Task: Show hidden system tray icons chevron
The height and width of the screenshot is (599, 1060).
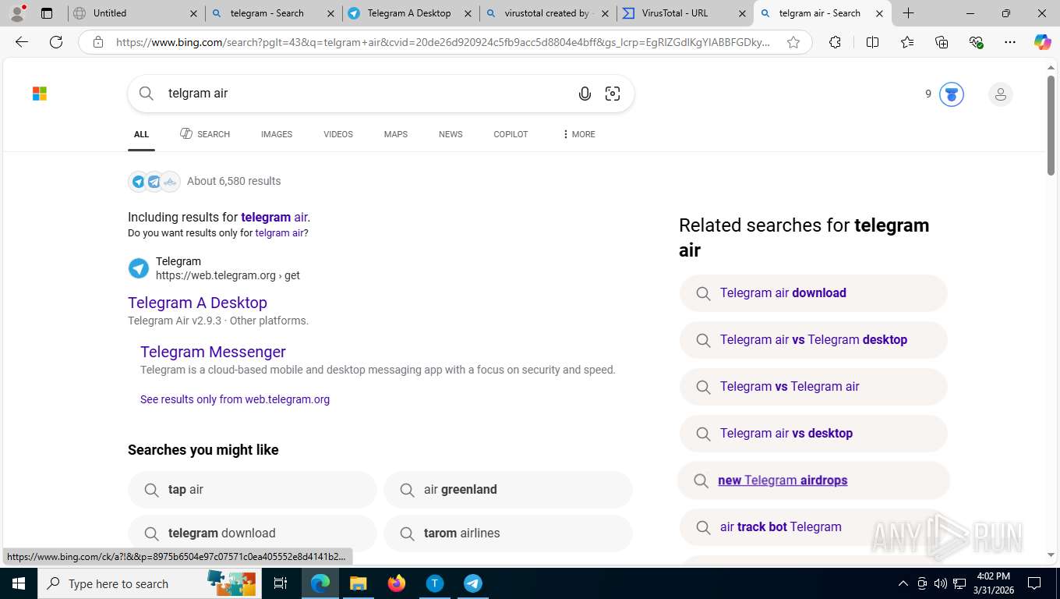Action: [903, 583]
